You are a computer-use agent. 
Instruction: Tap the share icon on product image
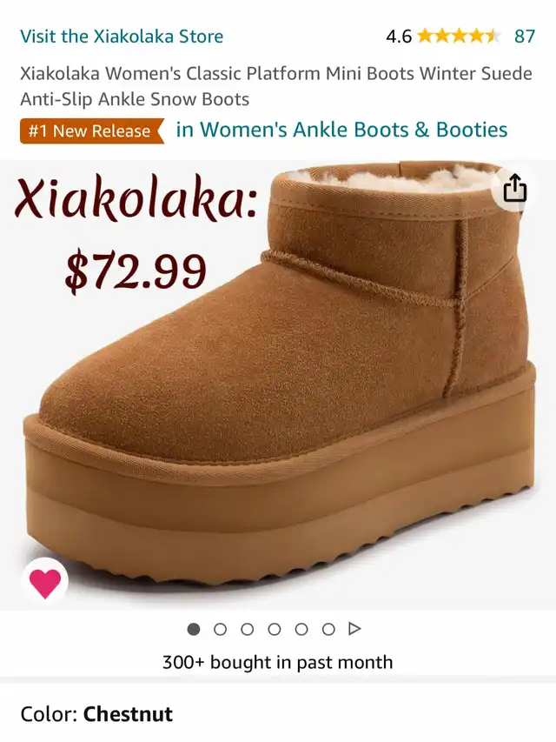[x=515, y=189]
